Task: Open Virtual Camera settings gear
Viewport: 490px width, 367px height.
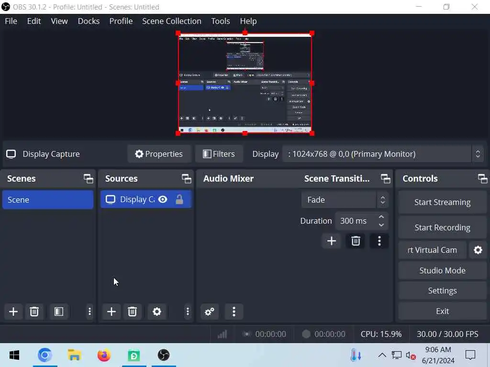Action: click(x=478, y=250)
